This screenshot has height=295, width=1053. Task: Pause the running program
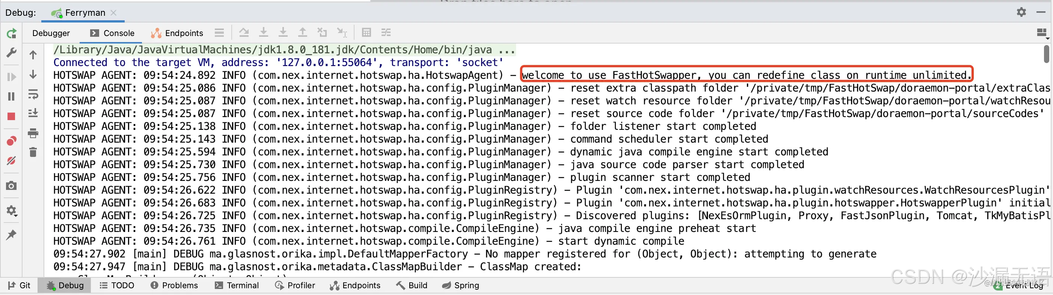tap(11, 96)
